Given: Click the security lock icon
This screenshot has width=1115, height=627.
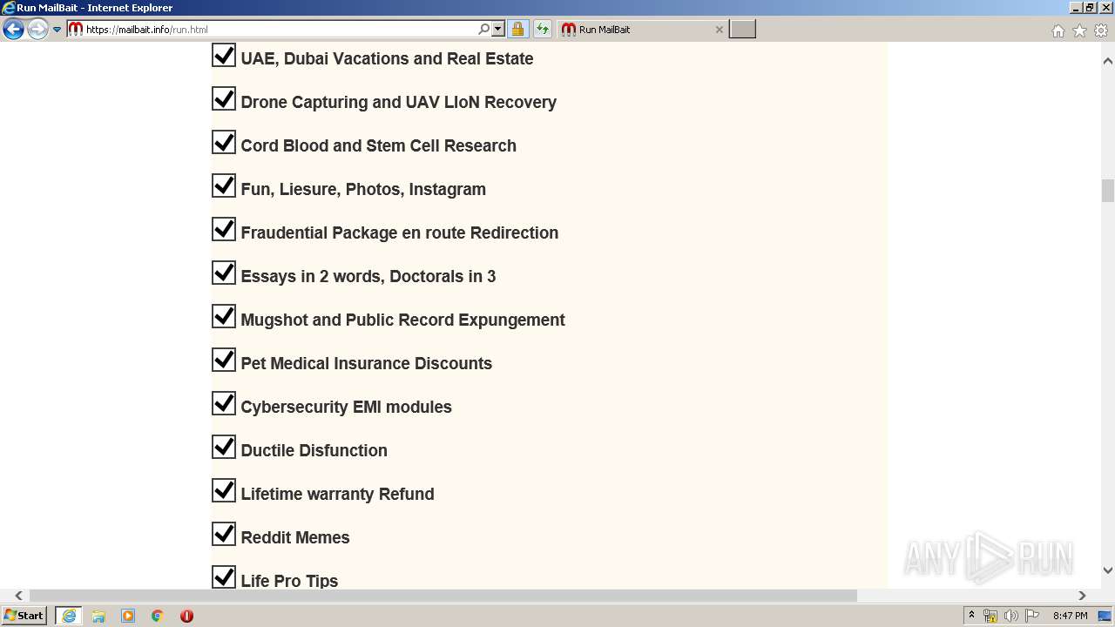Looking at the screenshot, I should [x=517, y=30].
